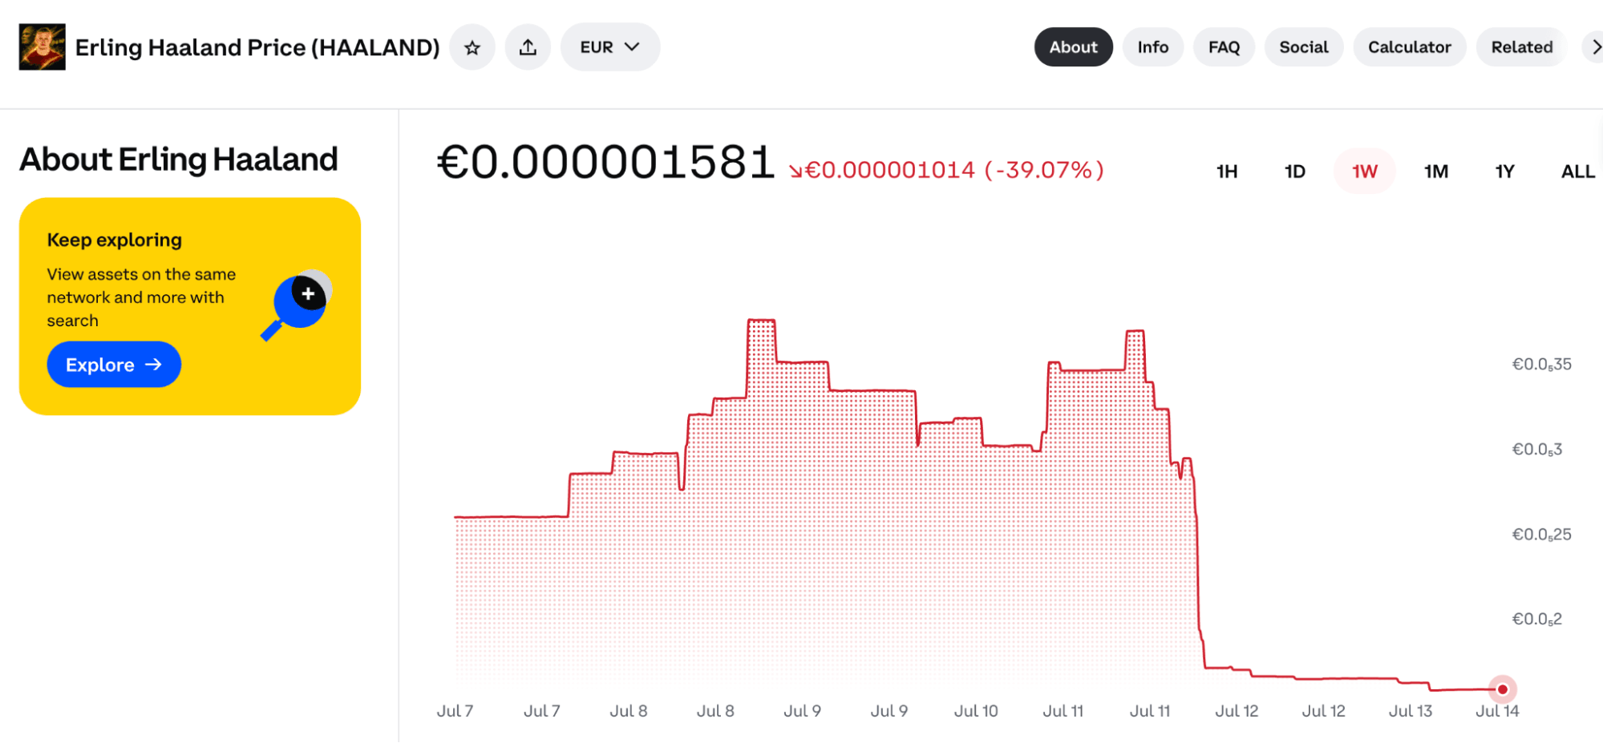Screen dimensions: 1603x743
Task: Open the Calculator tab
Action: (1409, 47)
